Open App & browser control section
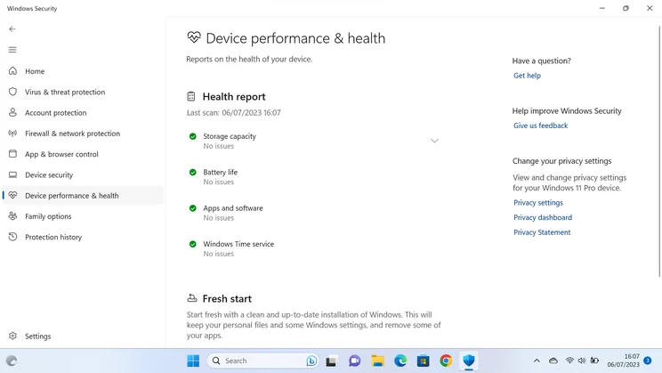 click(83, 154)
